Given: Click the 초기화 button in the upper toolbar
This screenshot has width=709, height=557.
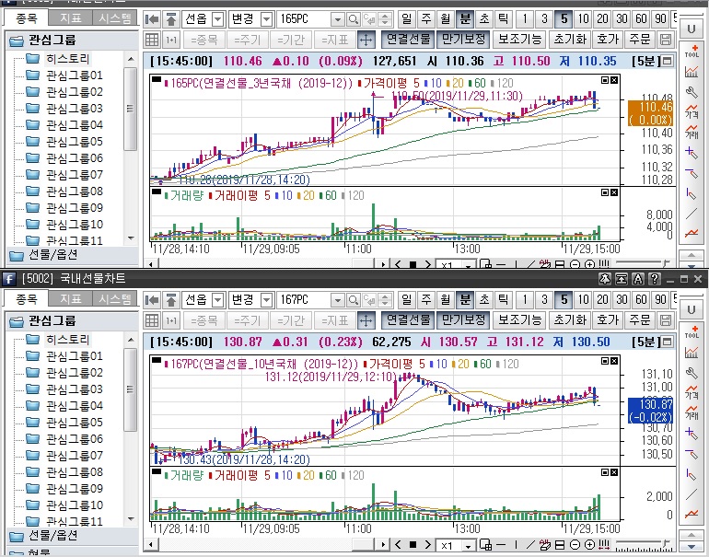Looking at the screenshot, I should click(569, 40).
